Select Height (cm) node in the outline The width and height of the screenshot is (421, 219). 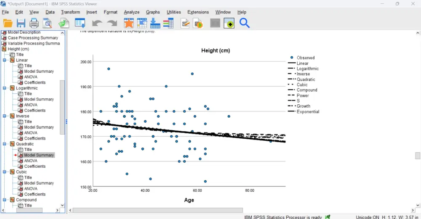click(18, 49)
